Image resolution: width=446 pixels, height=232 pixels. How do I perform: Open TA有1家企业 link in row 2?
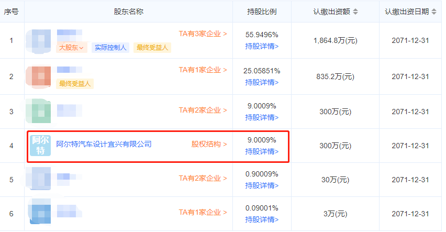203,70
